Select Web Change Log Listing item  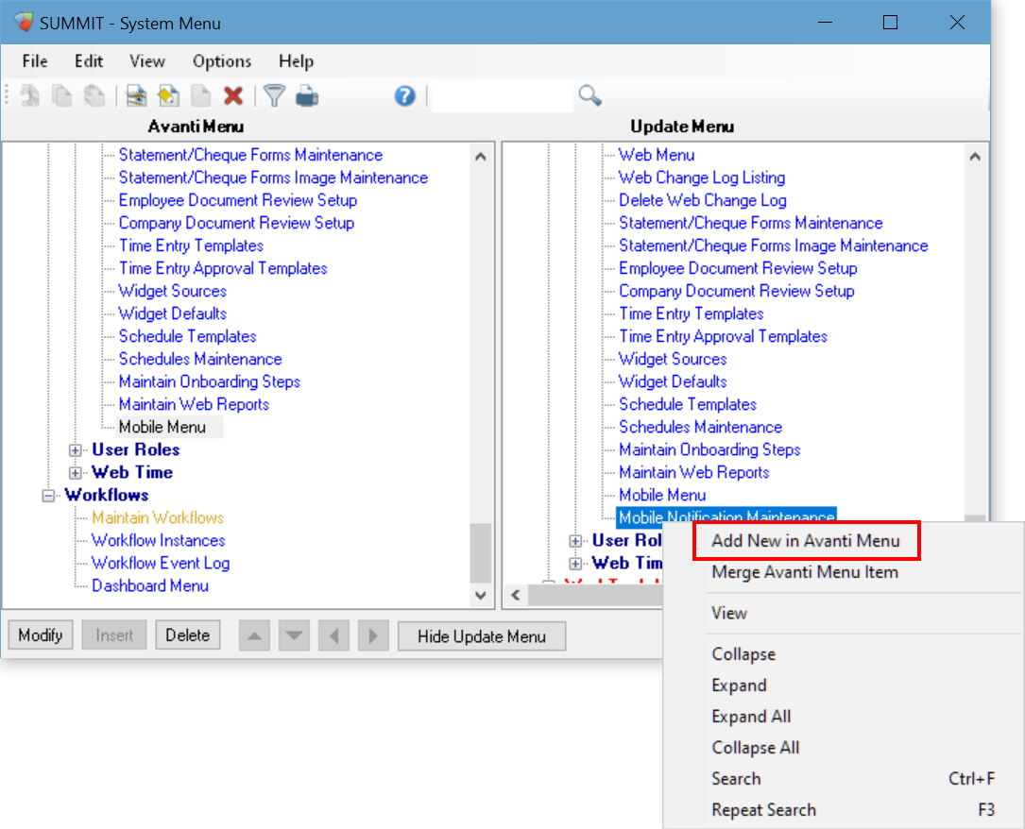click(702, 178)
